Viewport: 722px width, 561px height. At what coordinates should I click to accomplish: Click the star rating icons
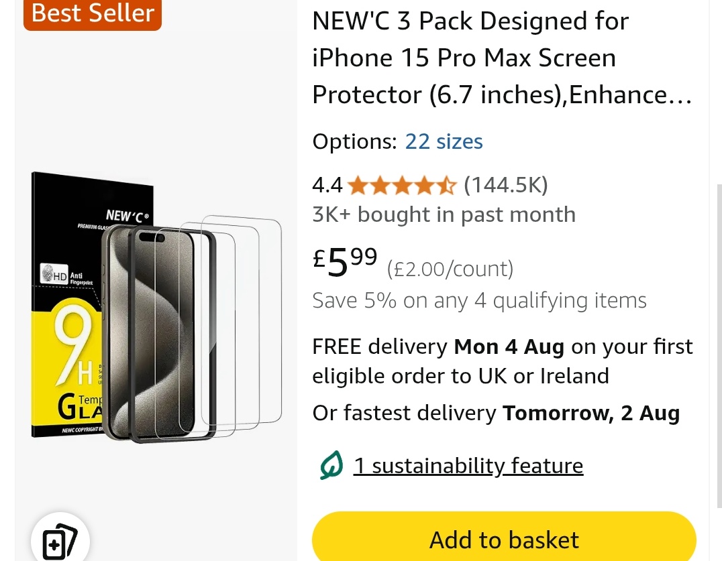(402, 186)
